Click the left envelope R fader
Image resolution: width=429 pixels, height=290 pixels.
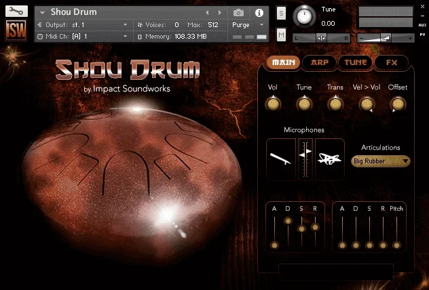pos(315,227)
